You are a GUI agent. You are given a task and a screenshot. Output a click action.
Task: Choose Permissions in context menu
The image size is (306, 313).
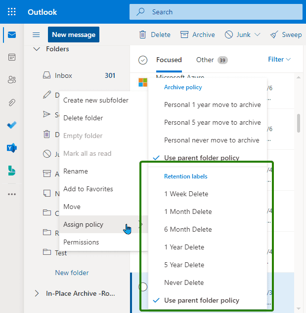[x=103, y=242]
